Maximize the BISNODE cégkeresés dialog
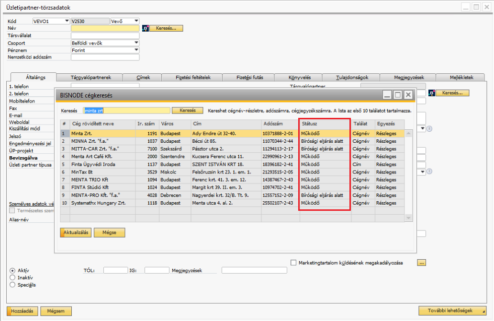The image size is (494, 321). (x=397, y=95)
